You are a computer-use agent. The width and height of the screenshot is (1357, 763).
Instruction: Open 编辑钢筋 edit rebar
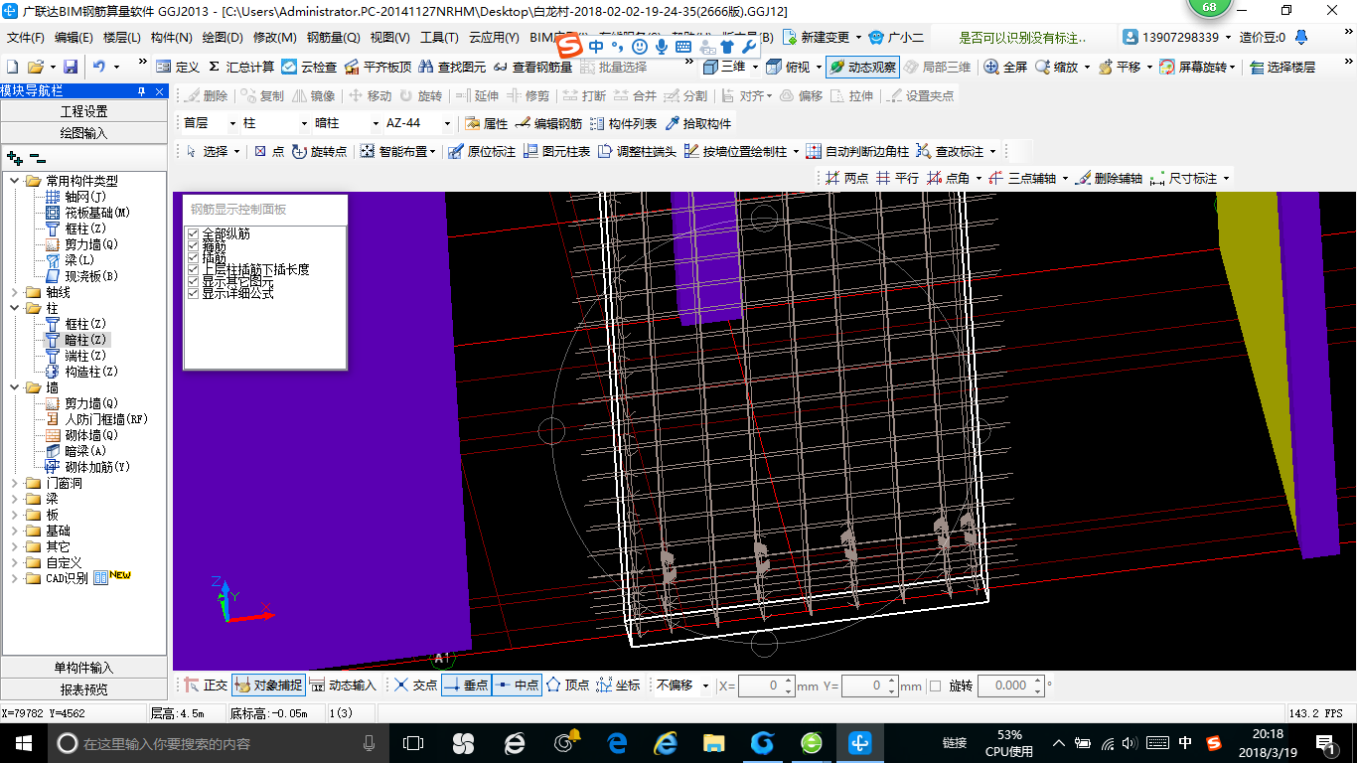click(548, 123)
